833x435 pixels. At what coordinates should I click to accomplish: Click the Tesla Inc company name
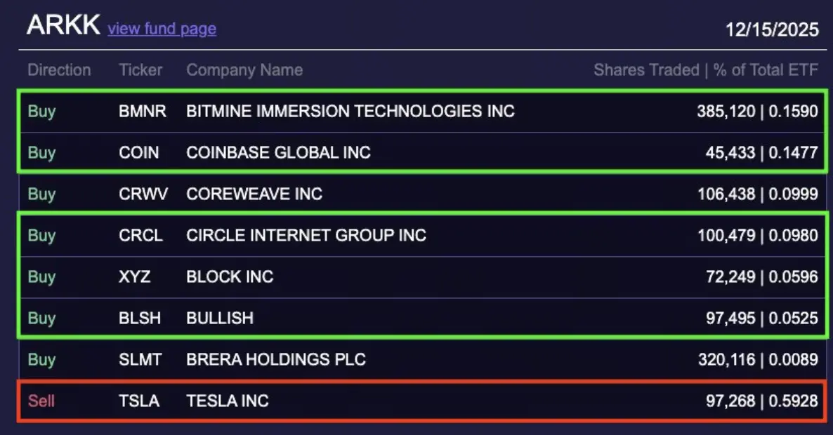pos(228,401)
